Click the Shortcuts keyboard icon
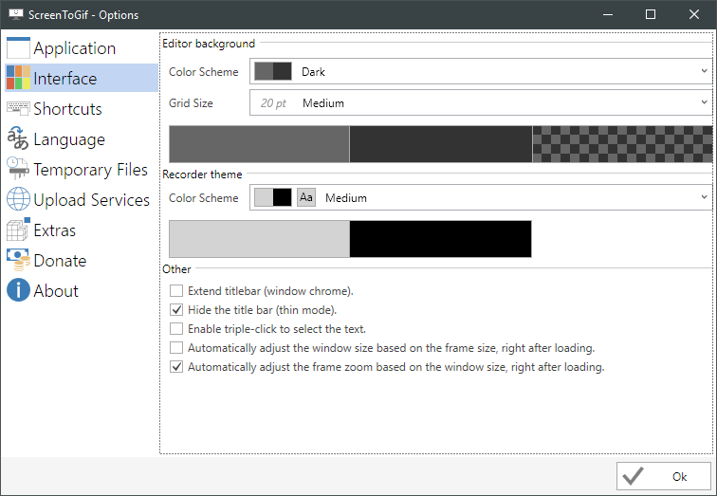717x496 pixels. click(x=18, y=108)
